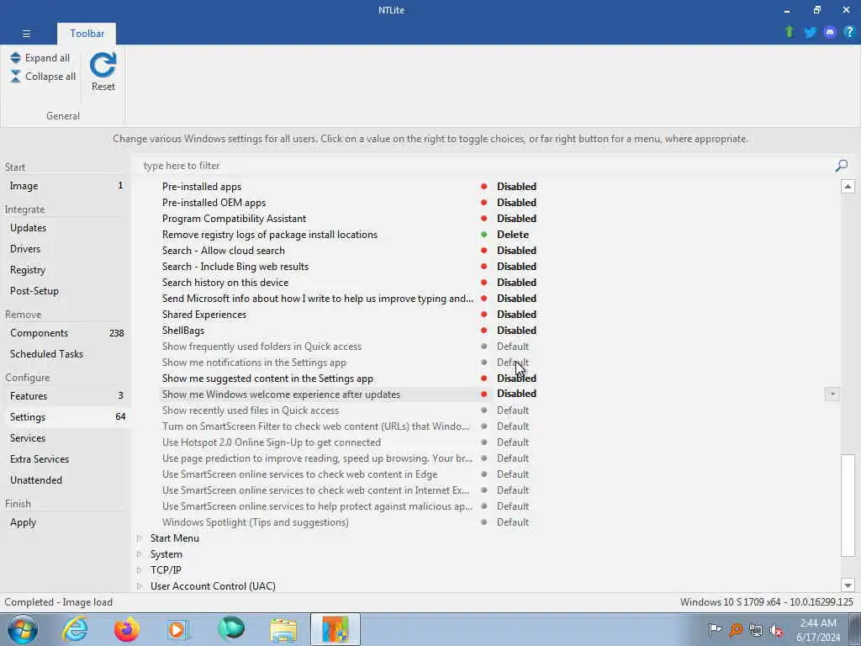Open the Features sidebar page

pyautogui.click(x=66, y=396)
